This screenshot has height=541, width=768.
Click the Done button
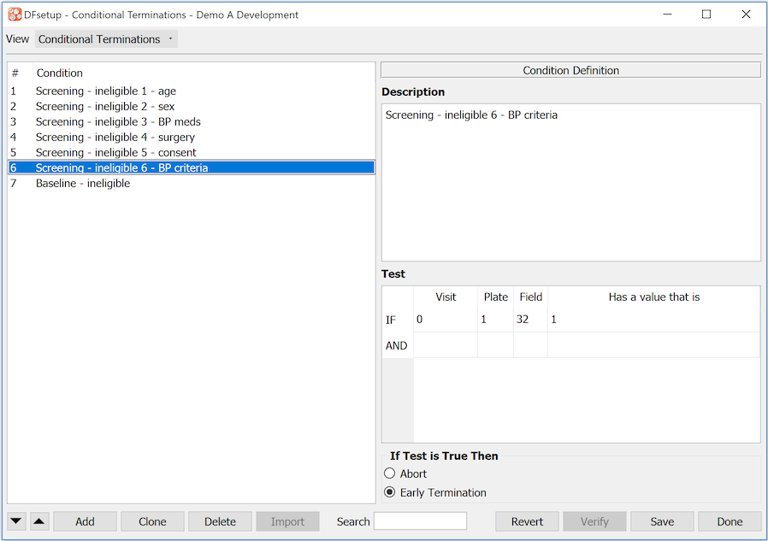pos(730,521)
